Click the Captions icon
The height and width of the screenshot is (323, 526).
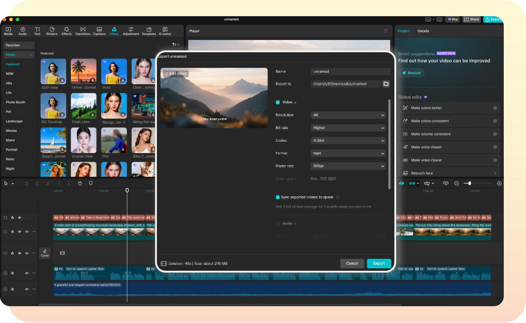(99, 31)
